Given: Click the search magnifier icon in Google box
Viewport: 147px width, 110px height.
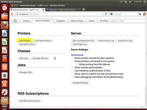Looking at the screenshot, I should click(x=140, y=14).
